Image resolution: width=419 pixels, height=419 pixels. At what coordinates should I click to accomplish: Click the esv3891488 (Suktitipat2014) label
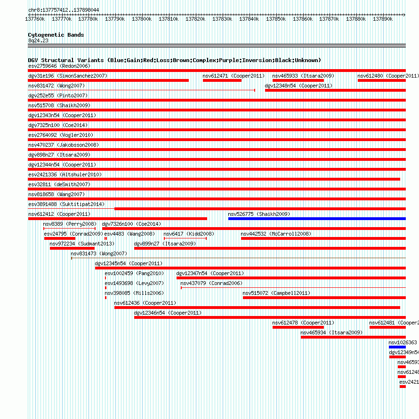66,205
